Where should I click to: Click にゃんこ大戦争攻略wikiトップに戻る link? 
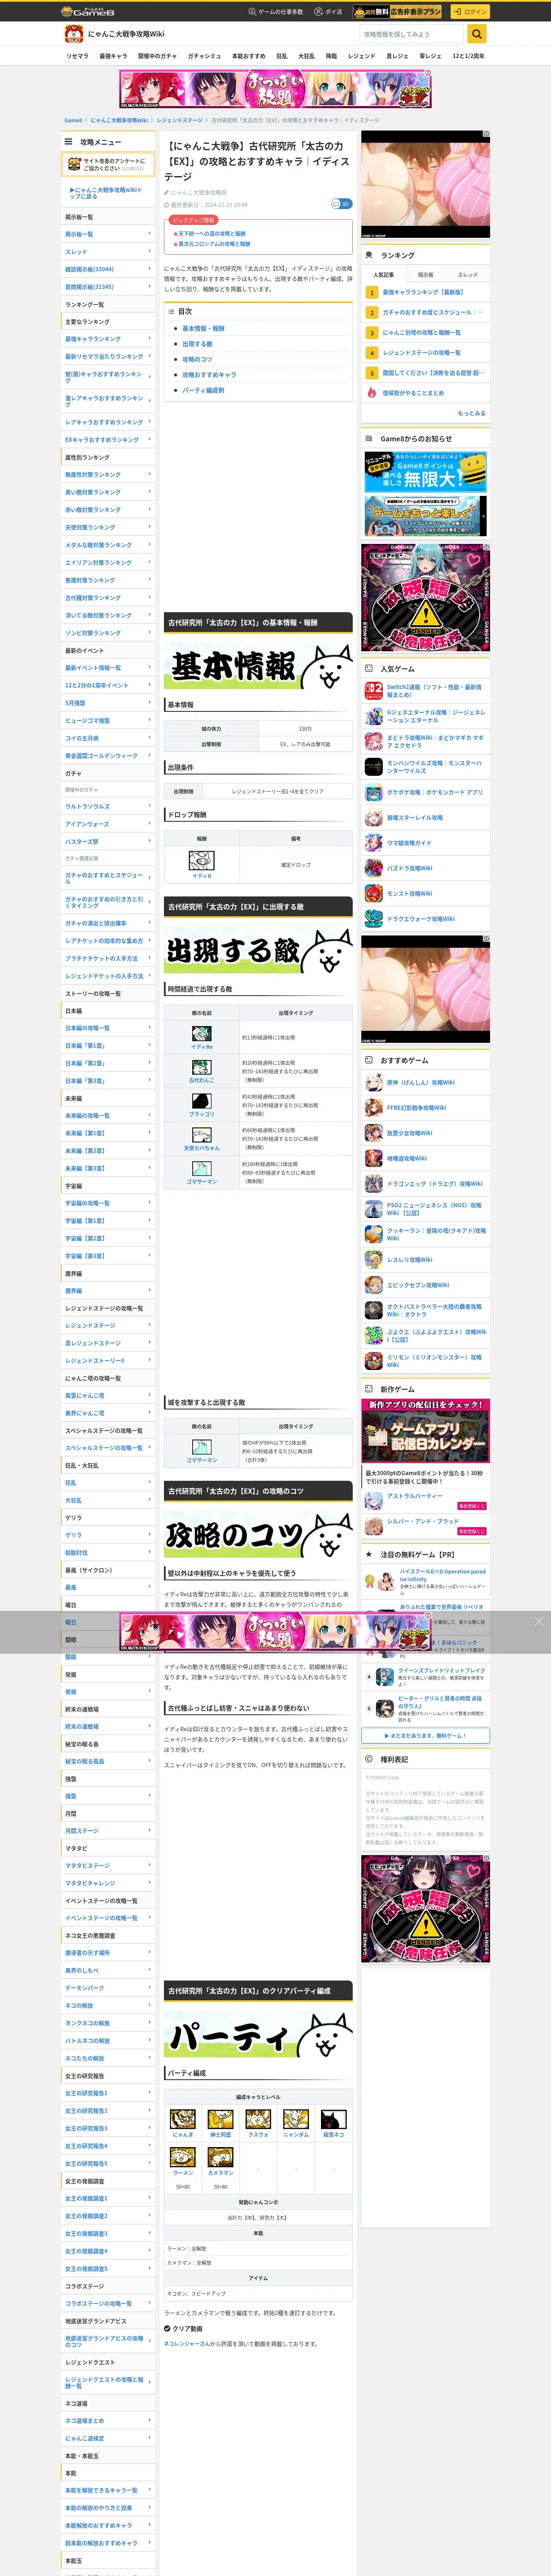click(x=106, y=193)
